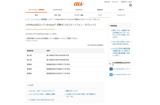Open サービス・機能 sub-menu item
Image resolution: width=160 pixels, height=105 pixels.
point(79,15)
